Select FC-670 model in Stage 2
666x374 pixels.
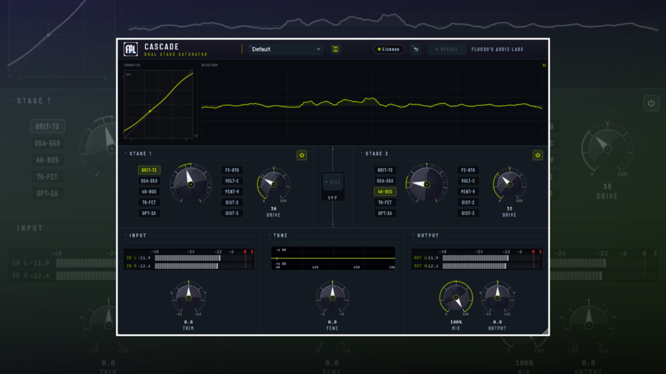click(468, 170)
